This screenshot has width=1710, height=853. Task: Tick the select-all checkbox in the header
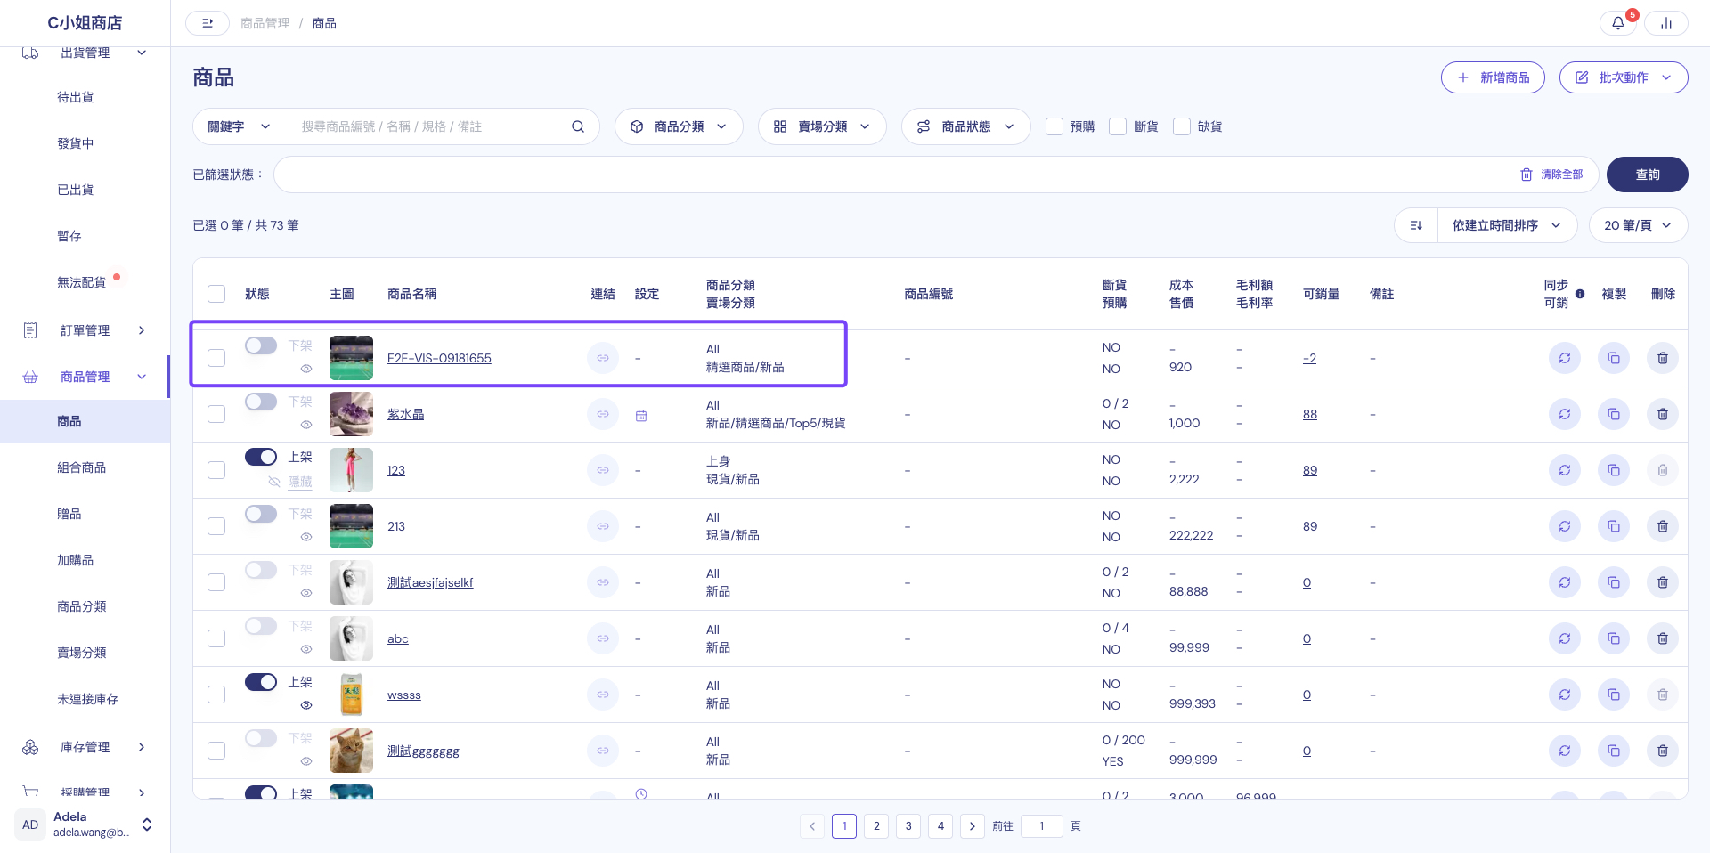[x=216, y=294]
